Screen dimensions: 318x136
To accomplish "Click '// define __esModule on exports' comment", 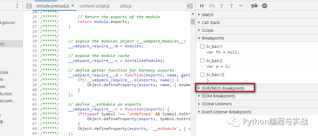I will (105, 104).
